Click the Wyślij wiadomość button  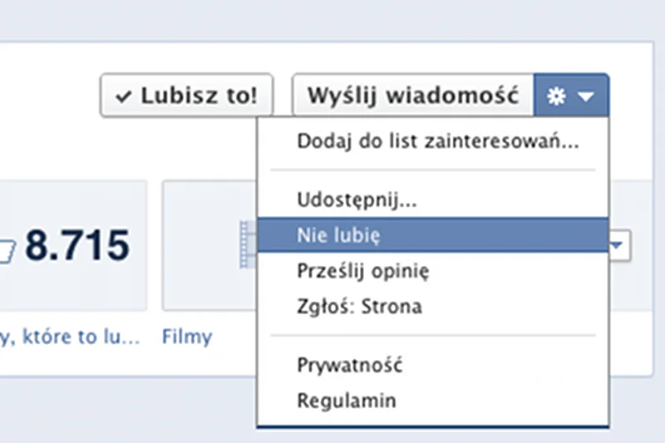click(x=412, y=95)
